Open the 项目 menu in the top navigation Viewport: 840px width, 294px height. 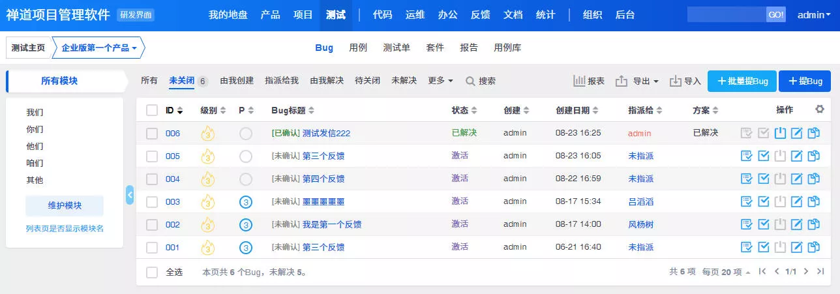[303, 15]
